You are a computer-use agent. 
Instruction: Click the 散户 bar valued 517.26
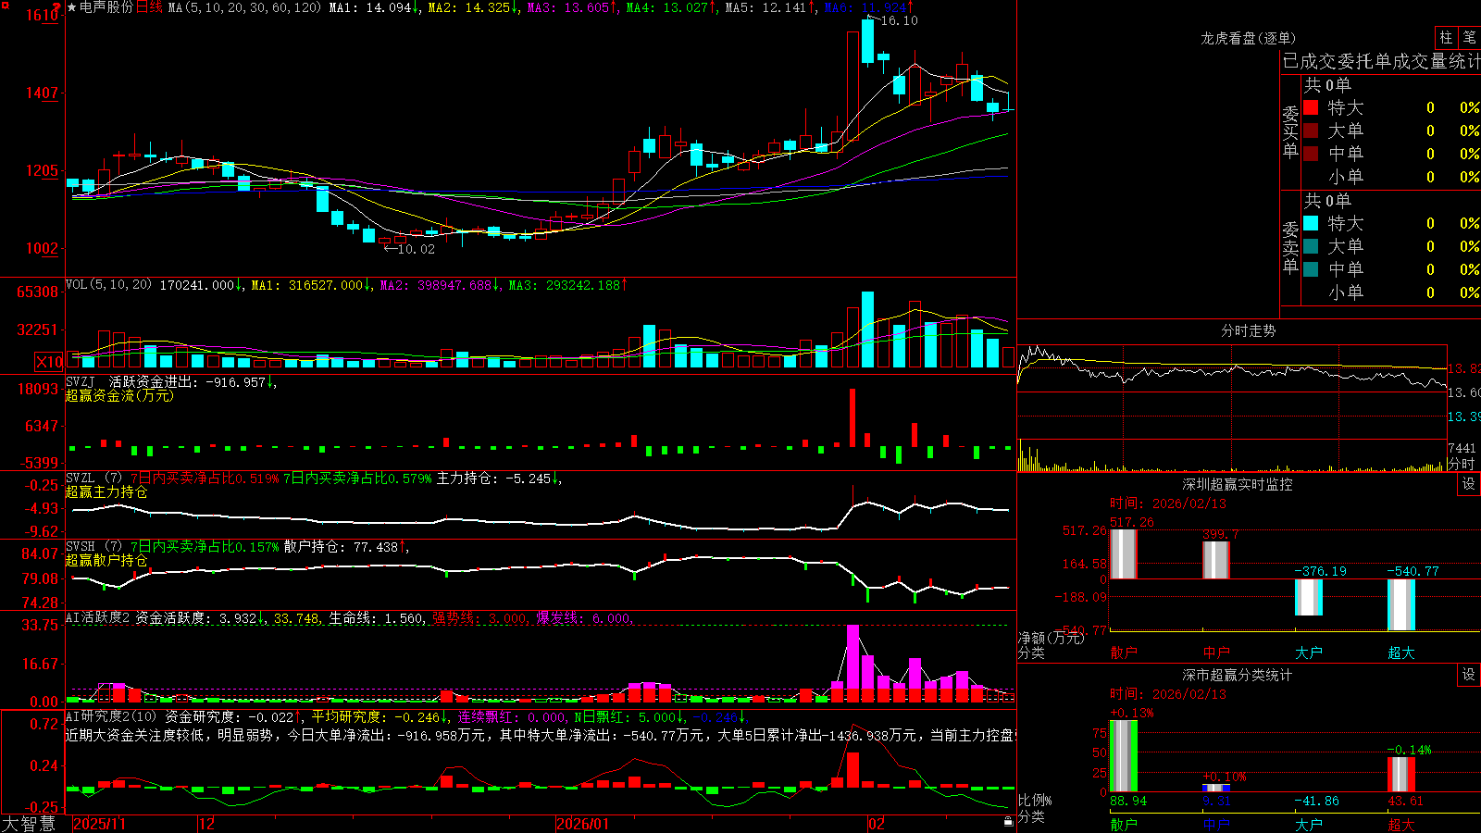(x=1123, y=554)
